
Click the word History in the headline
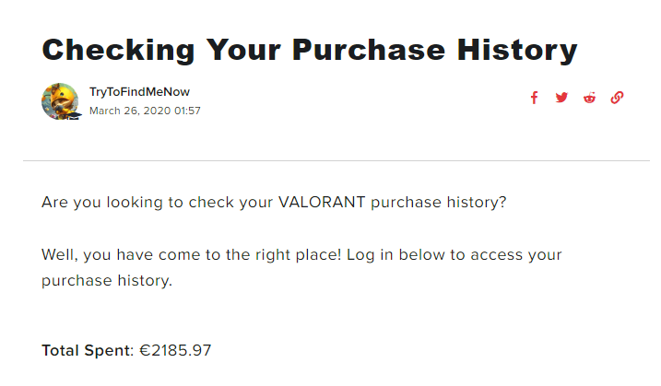click(517, 50)
